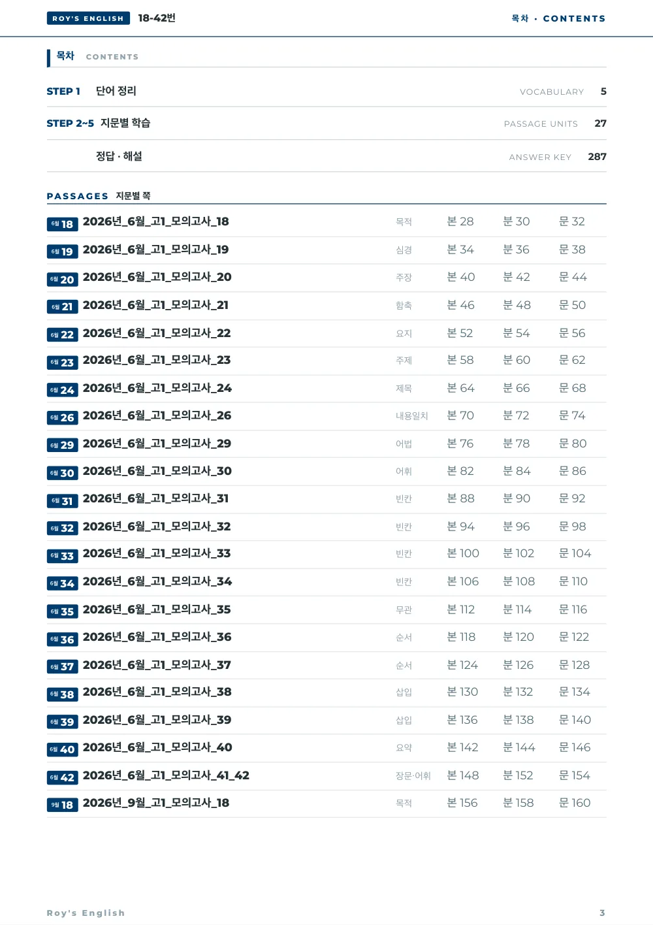Open STEP 1 단어 정리 entry
Viewport: 653px width, 925px height.
click(326, 91)
